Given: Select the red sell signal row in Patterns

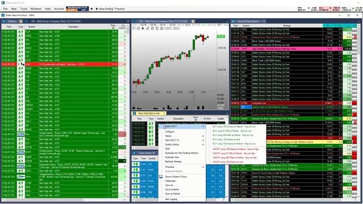Looking at the screenshot, I should 64,64.
